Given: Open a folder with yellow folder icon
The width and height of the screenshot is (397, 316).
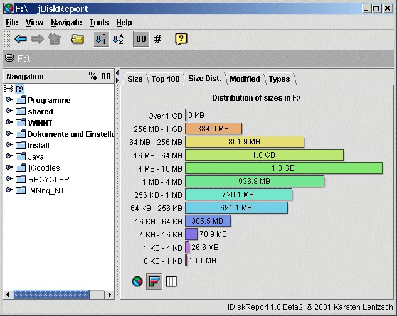Looking at the screenshot, I should pos(78,40).
